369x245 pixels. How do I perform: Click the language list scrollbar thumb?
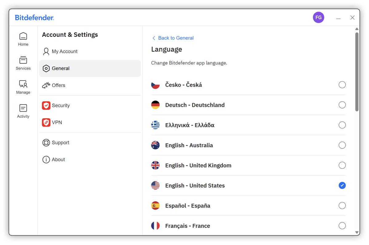357,72
